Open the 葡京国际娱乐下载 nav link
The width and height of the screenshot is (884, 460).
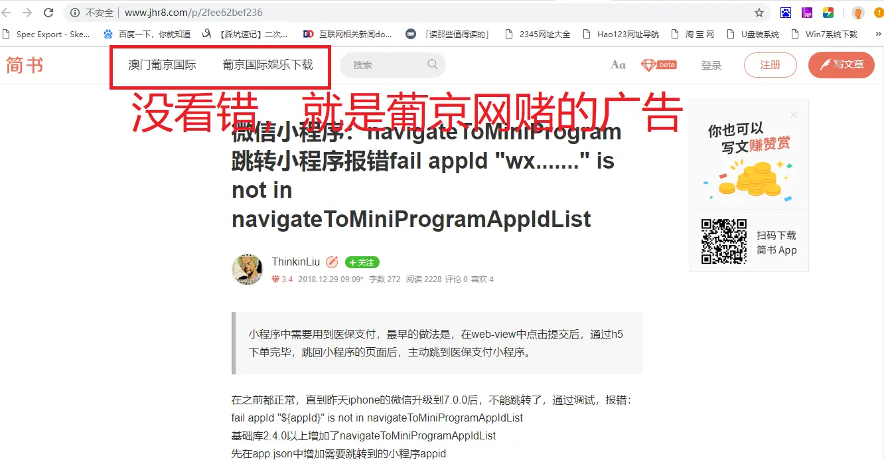[x=267, y=64]
